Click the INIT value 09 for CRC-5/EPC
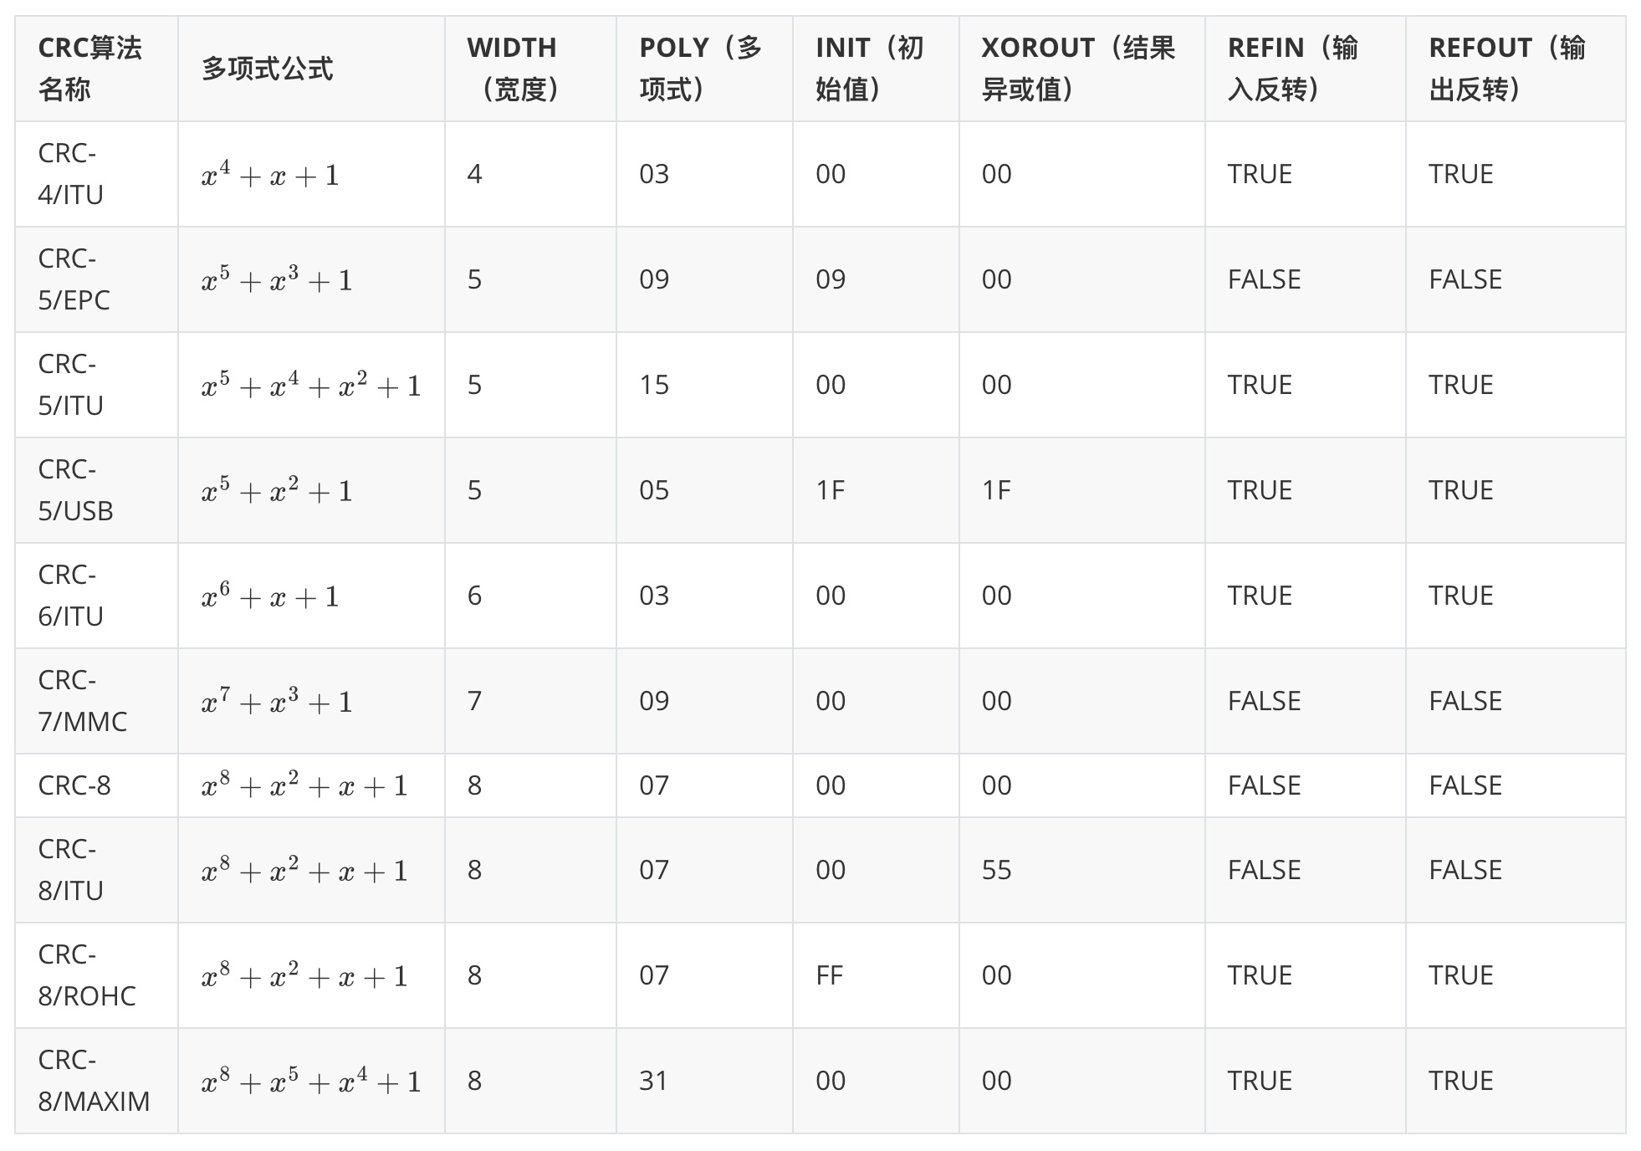 pos(831,279)
